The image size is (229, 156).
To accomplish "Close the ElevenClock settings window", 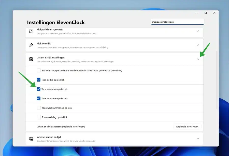I will coord(214,13).
